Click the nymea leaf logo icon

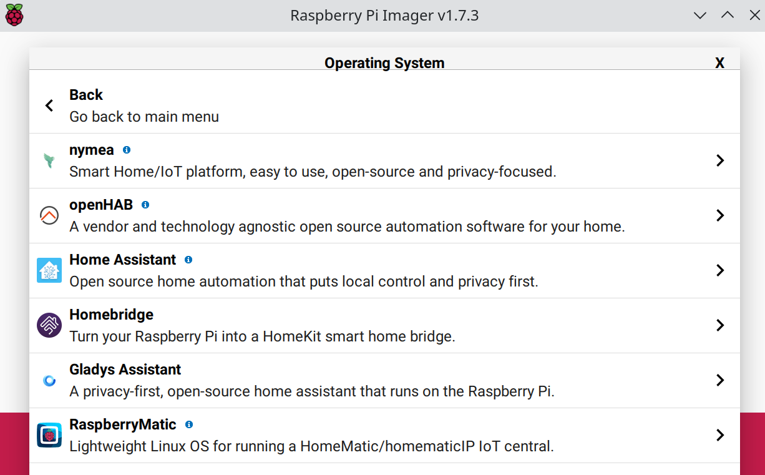tap(49, 161)
